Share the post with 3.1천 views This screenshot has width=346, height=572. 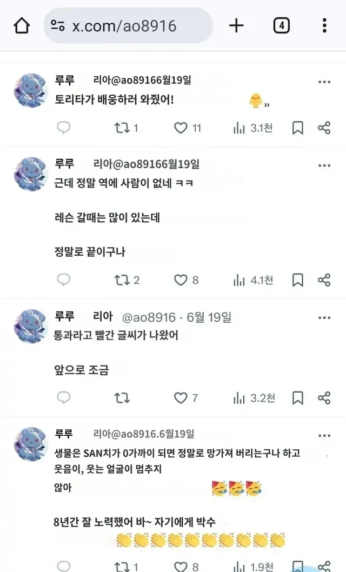[324, 128]
